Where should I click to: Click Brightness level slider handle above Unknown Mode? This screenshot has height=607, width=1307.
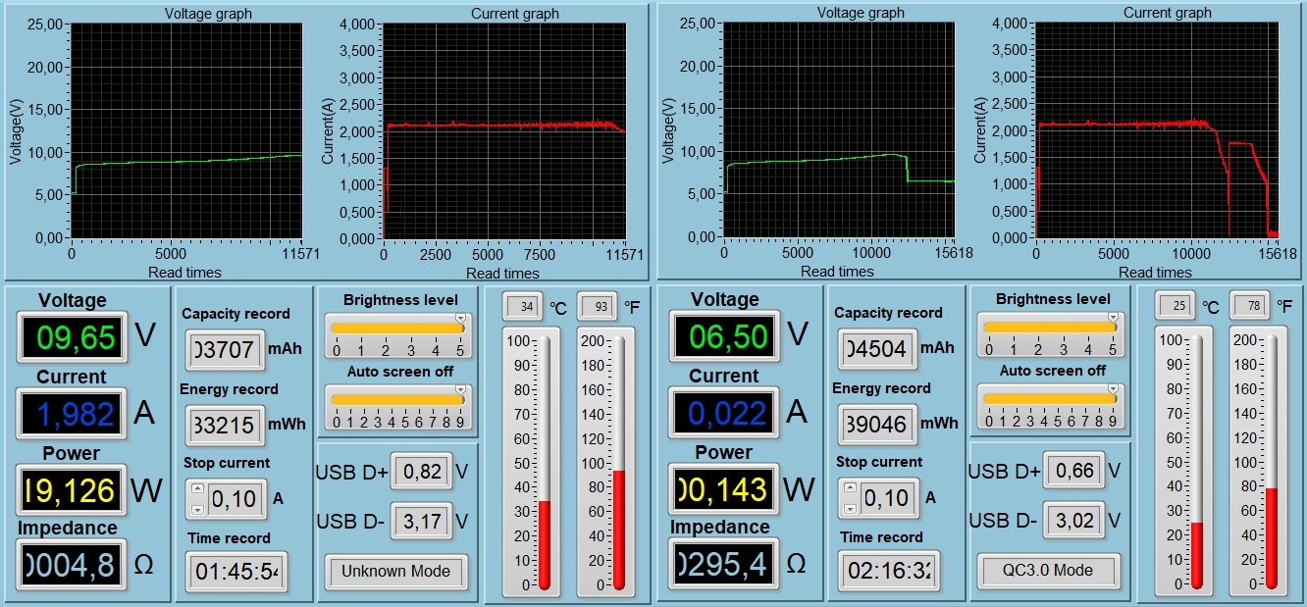click(x=459, y=319)
